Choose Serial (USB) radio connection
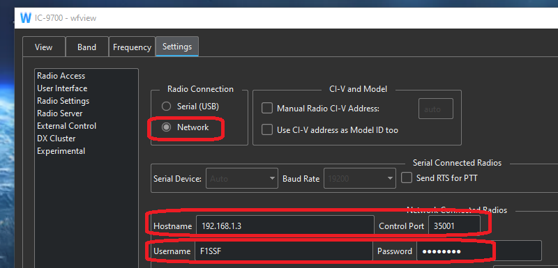This screenshot has width=558, height=268. pyautogui.click(x=190, y=106)
